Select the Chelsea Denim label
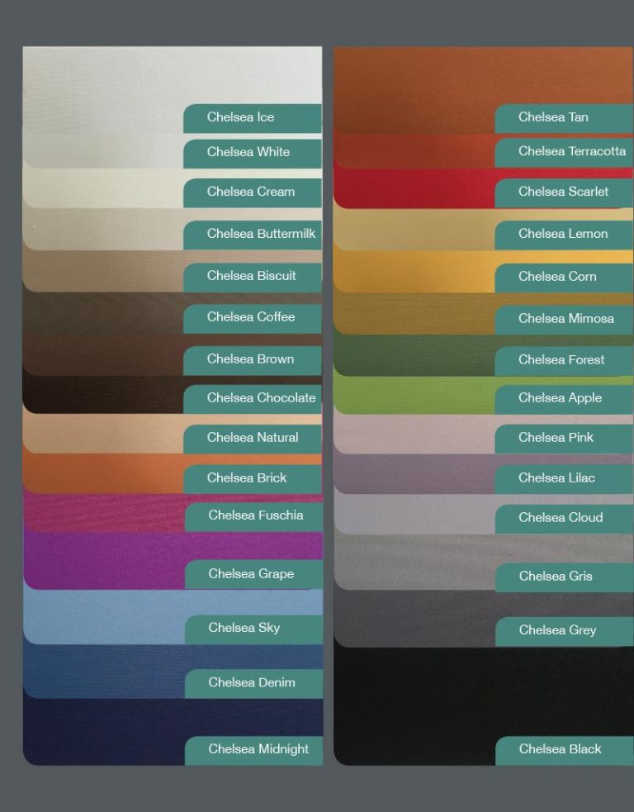The height and width of the screenshot is (812, 634). [x=253, y=684]
